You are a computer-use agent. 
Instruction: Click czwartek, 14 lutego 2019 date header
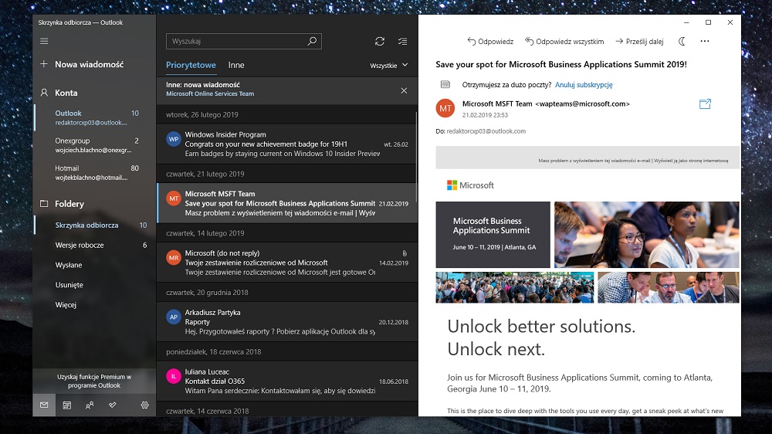(x=205, y=233)
